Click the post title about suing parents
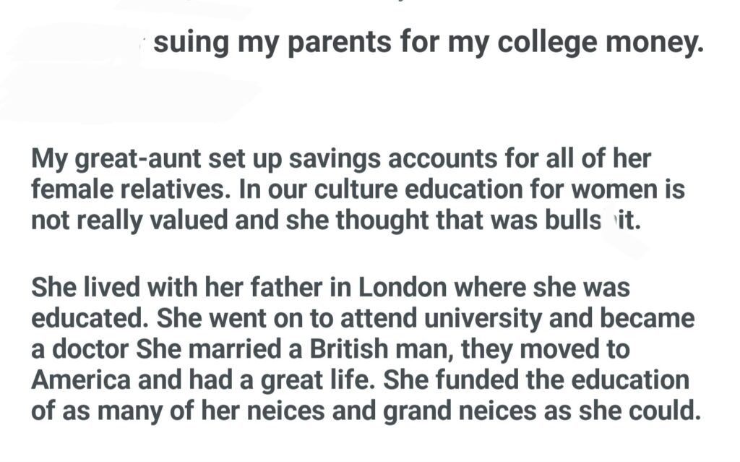The image size is (740, 462). pyautogui.click(x=428, y=43)
